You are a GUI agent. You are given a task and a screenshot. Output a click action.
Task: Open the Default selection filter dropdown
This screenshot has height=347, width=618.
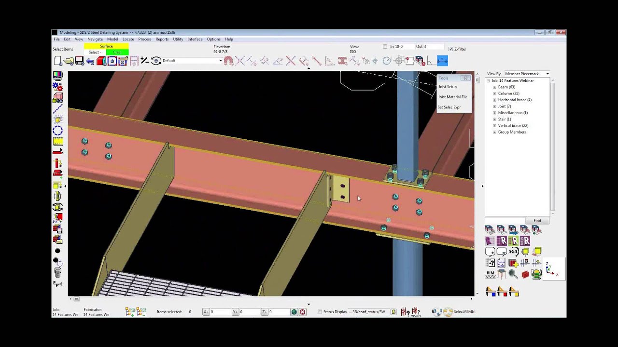tap(192, 61)
